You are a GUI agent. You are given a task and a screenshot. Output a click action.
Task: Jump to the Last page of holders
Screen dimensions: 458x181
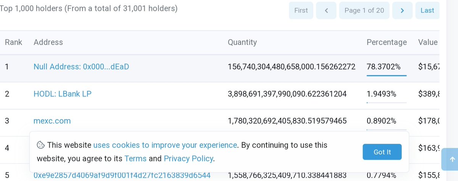[427, 10]
